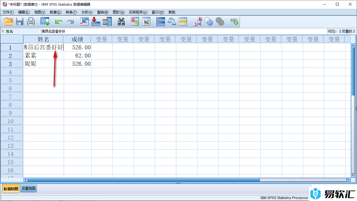Show the Variables info dialog icon
Screen dimensions: 357x201
[x=107, y=21]
